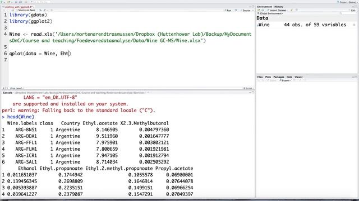Clear workspace with the broom icon
Image resolution: width=359 pixels, height=201 pixels.
click(292, 10)
